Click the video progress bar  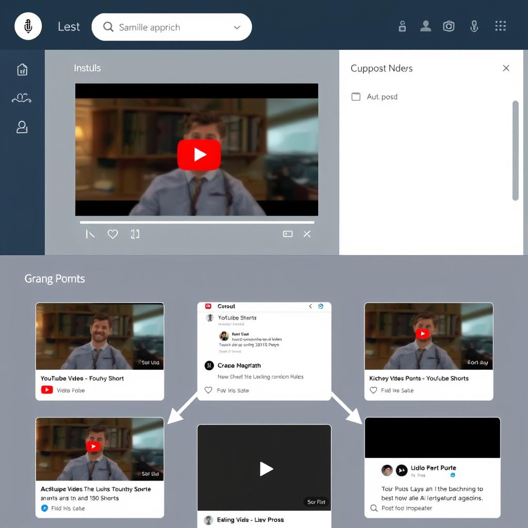(x=196, y=222)
